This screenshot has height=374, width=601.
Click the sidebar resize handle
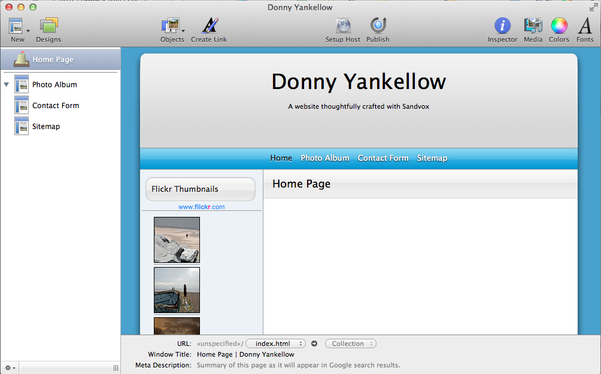[x=116, y=368]
